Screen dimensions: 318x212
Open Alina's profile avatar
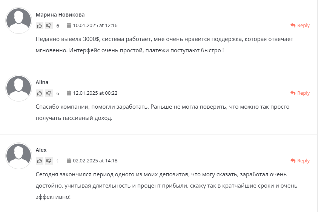click(x=19, y=88)
